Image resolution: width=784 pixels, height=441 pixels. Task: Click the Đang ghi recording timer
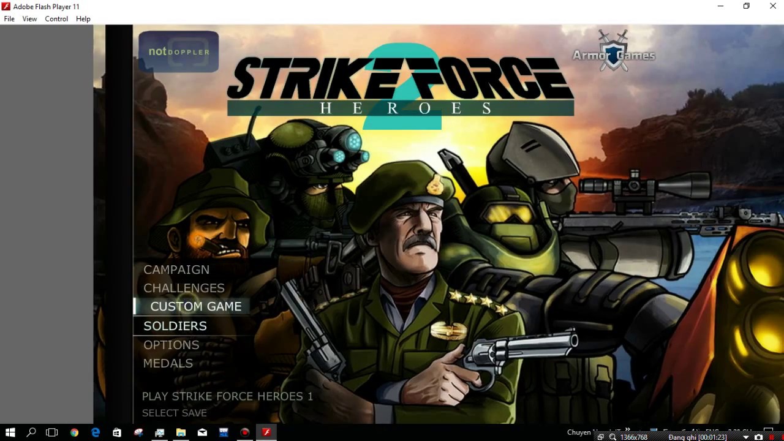point(698,437)
